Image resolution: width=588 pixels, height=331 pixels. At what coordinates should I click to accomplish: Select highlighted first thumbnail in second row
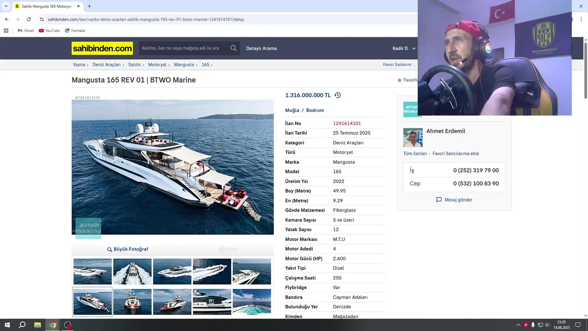pos(92,302)
